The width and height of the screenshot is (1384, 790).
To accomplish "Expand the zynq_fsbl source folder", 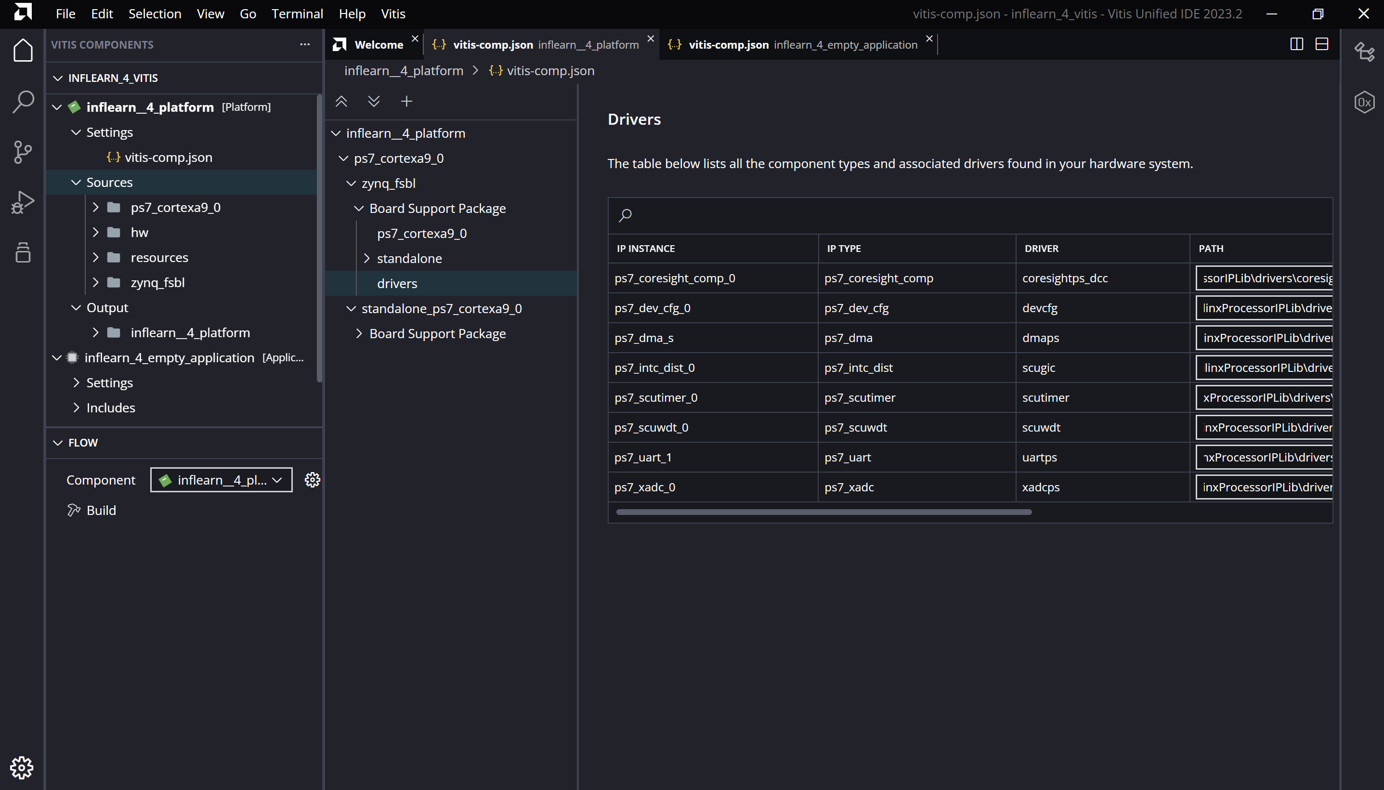I will click(96, 282).
